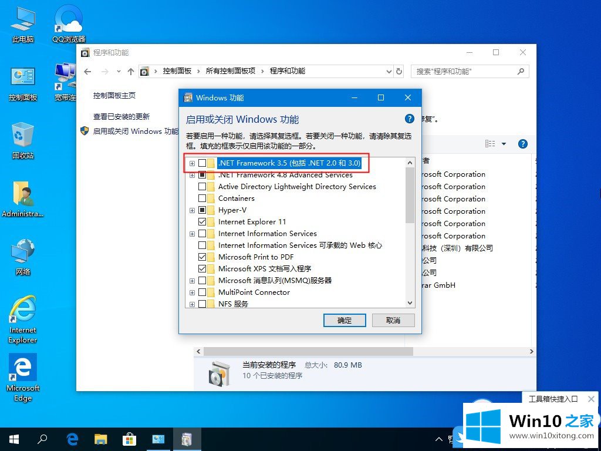Click 确定 button in Windows 功能 dialog
The image size is (601, 451).
click(345, 320)
